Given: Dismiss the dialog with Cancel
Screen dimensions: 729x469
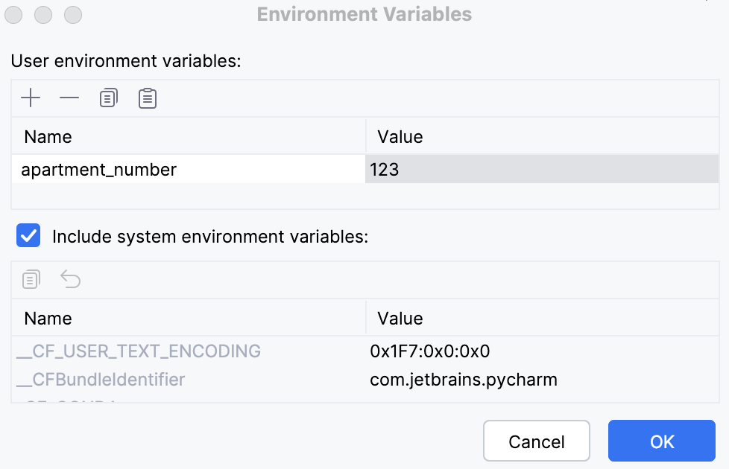Looking at the screenshot, I should 536,441.
